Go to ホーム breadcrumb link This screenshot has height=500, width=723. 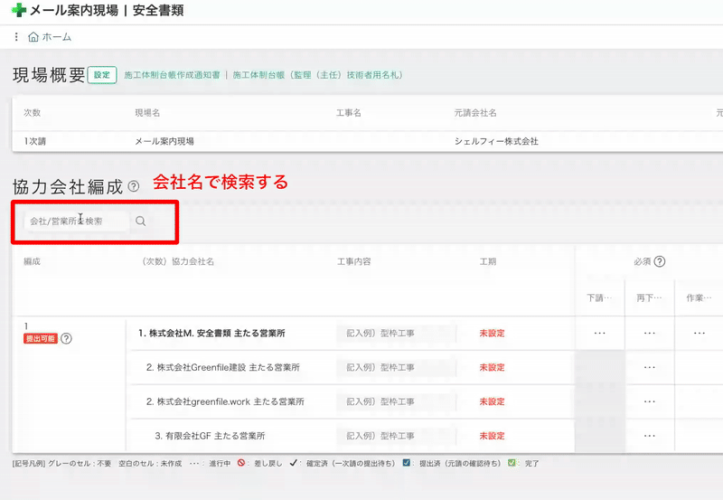(x=57, y=37)
